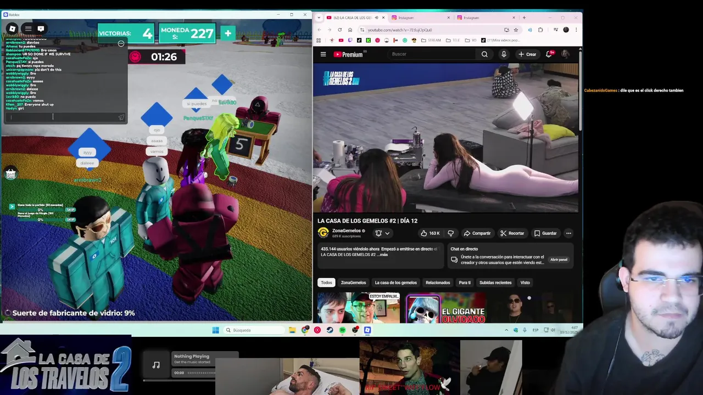Open the game shop icon on left
Screen dimensions: 703x395
tap(10, 174)
